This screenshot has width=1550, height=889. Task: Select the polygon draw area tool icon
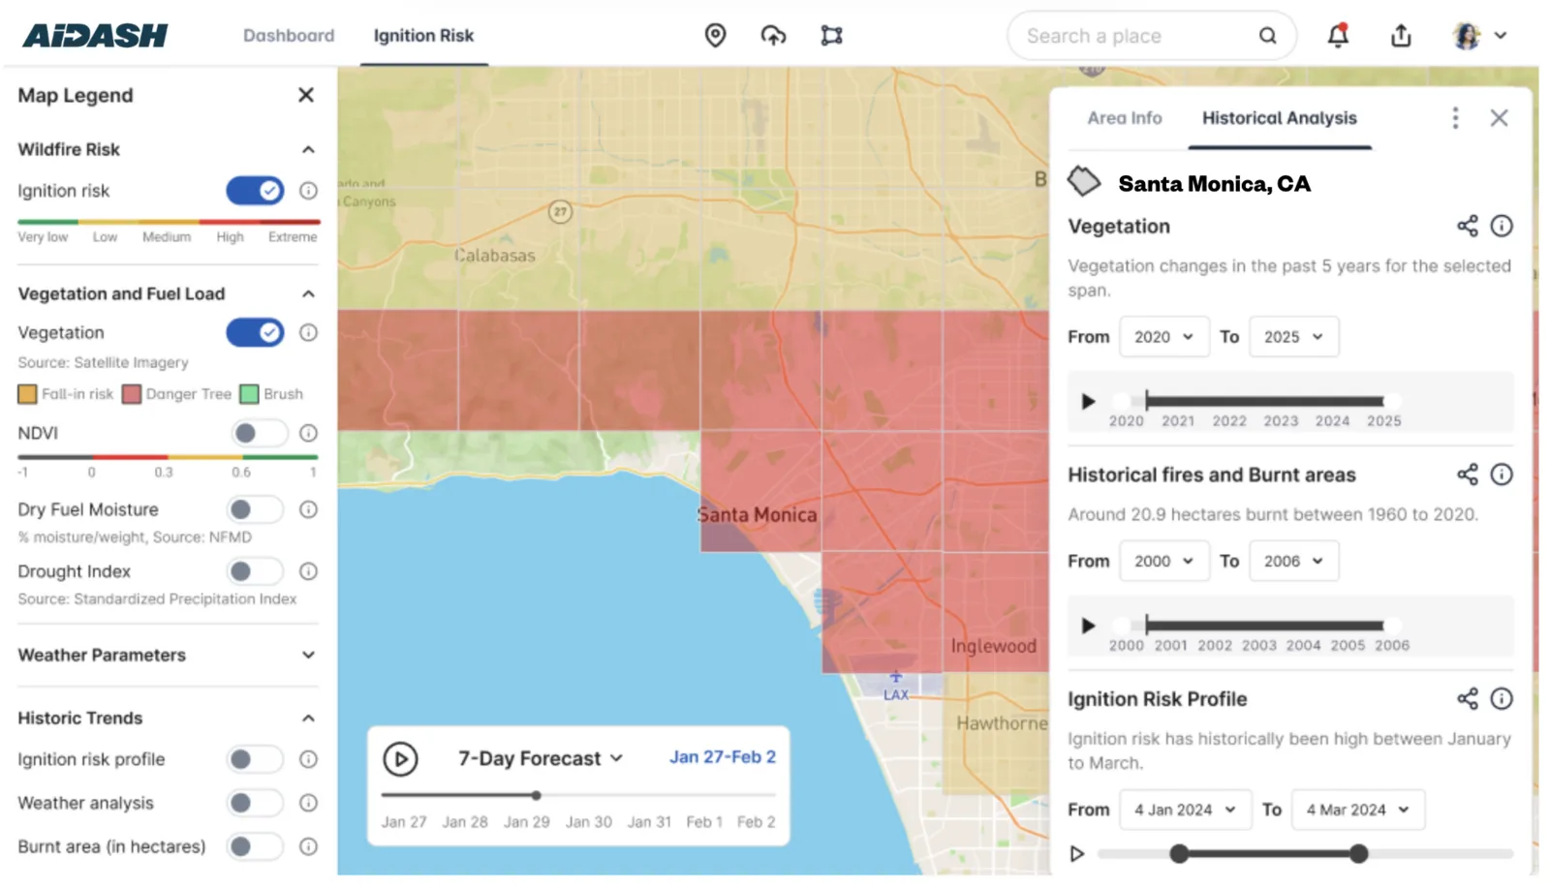pos(831,36)
